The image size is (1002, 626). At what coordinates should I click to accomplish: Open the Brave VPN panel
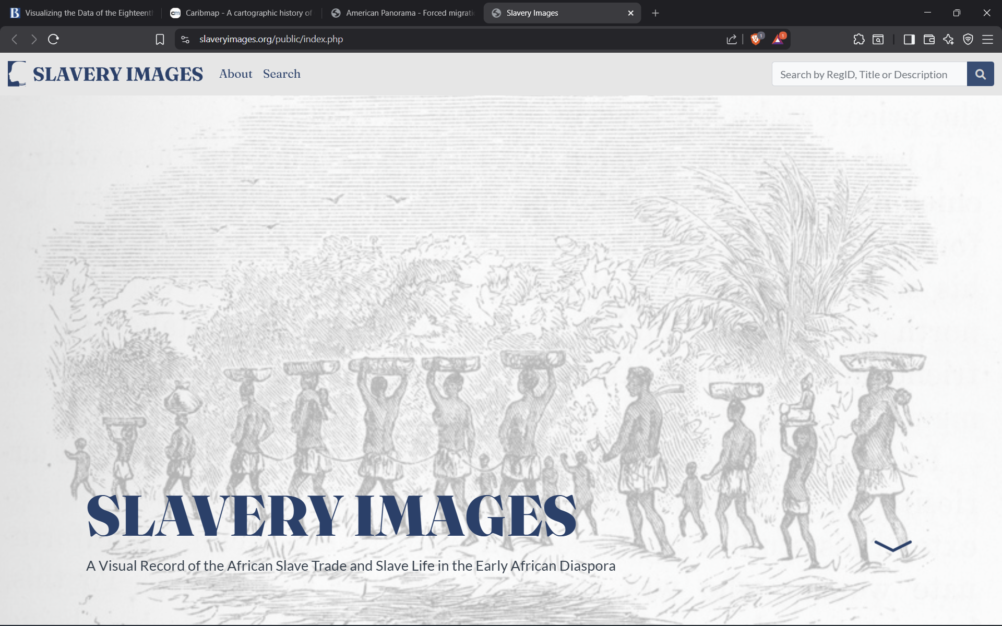968,39
